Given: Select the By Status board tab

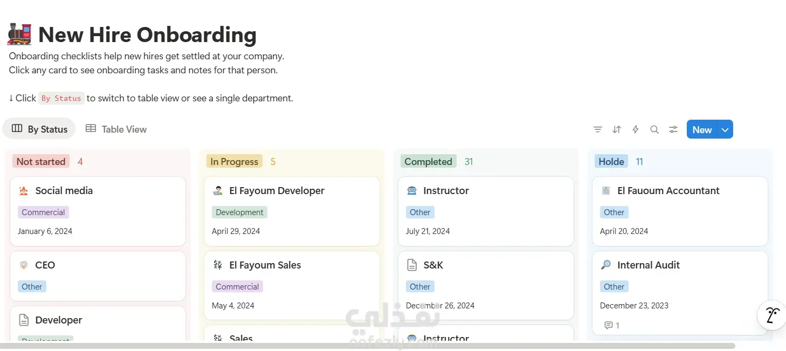Looking at the screenshot, I should click(39, 129).
